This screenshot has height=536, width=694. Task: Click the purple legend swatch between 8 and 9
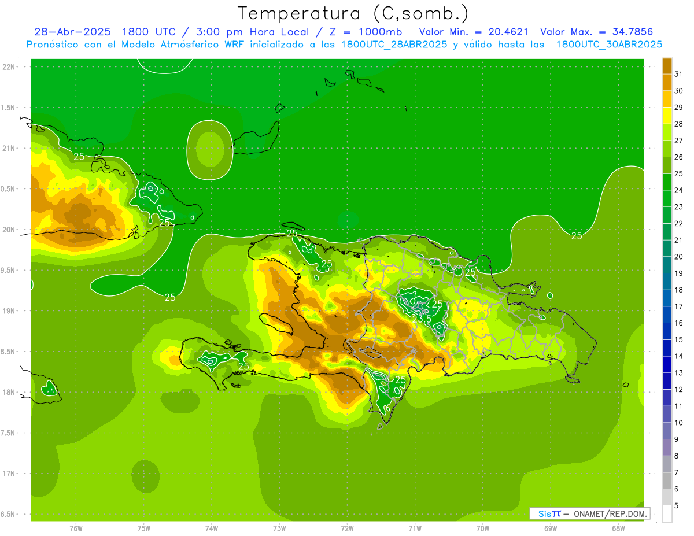(x=667, y=448)
